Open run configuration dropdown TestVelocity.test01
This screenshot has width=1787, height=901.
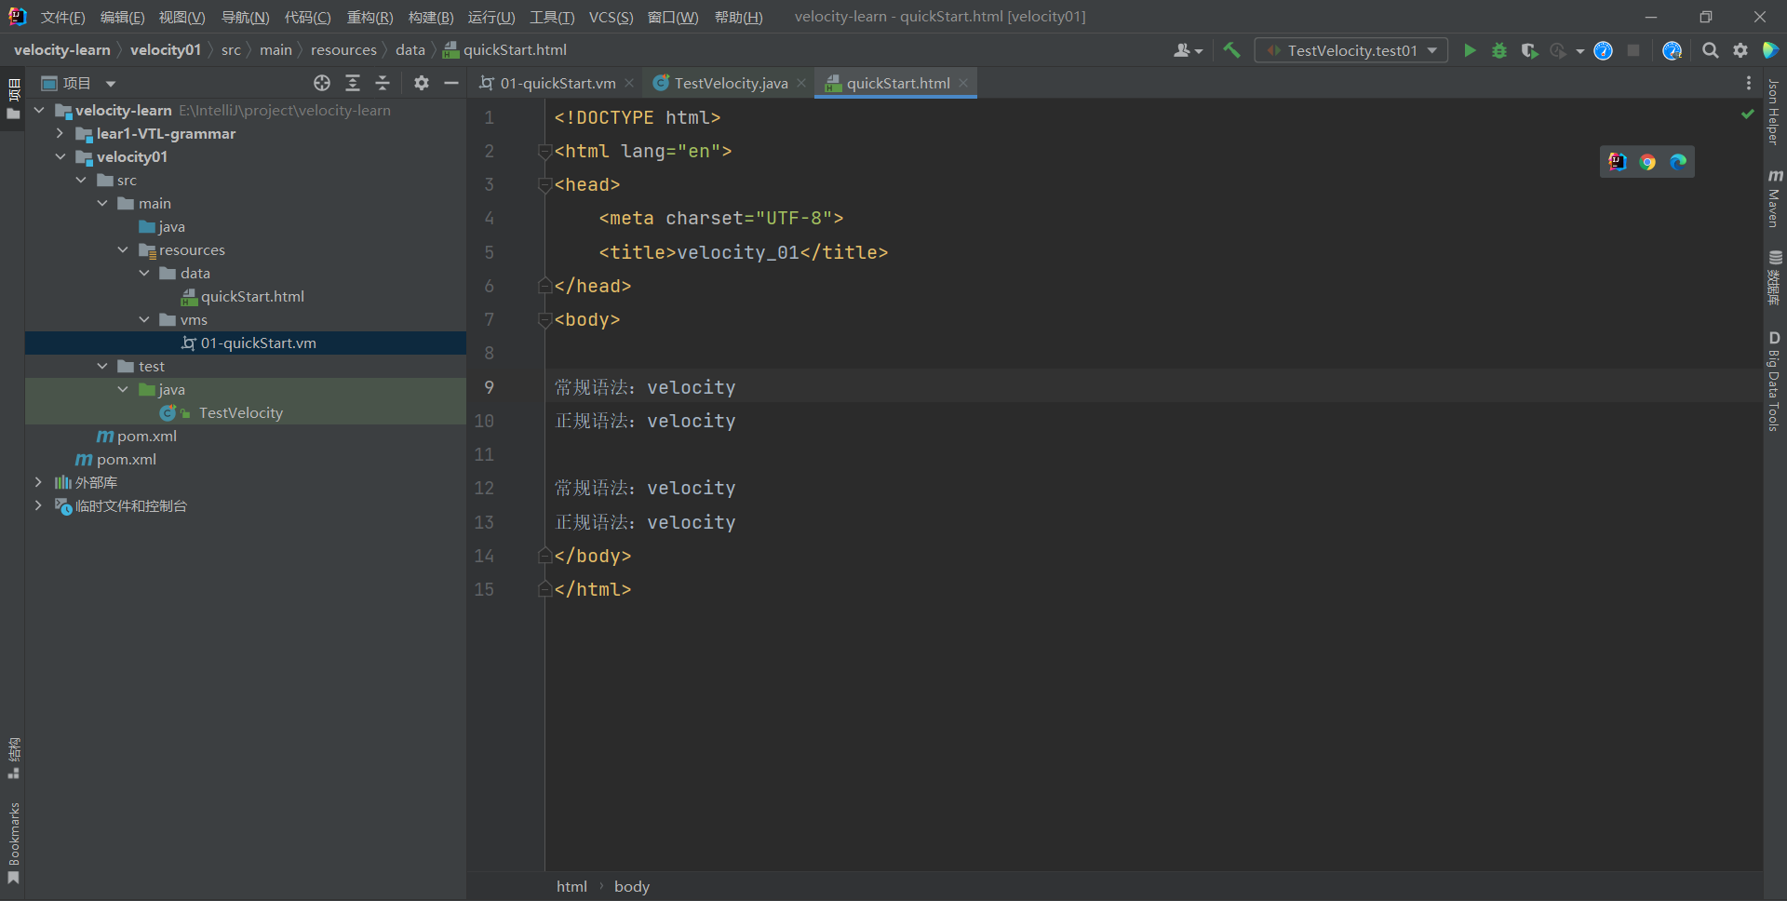(1351, 50)
